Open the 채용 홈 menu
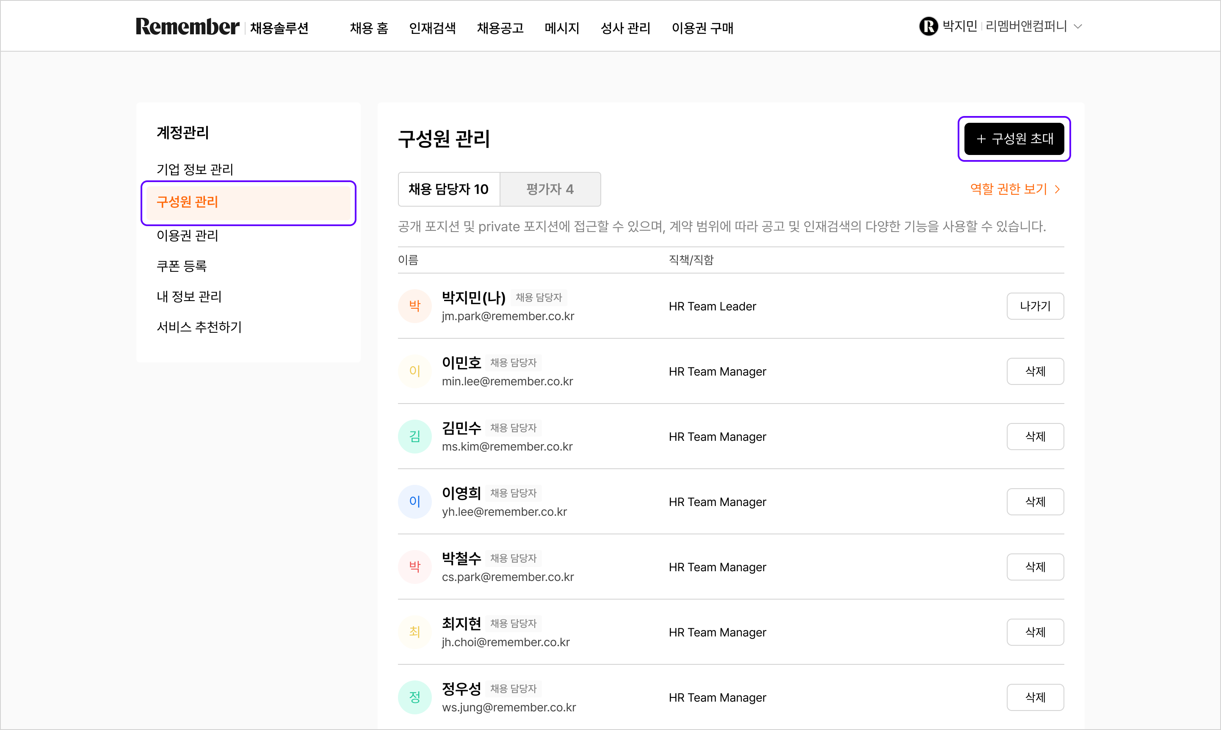 tap(369, 28)
